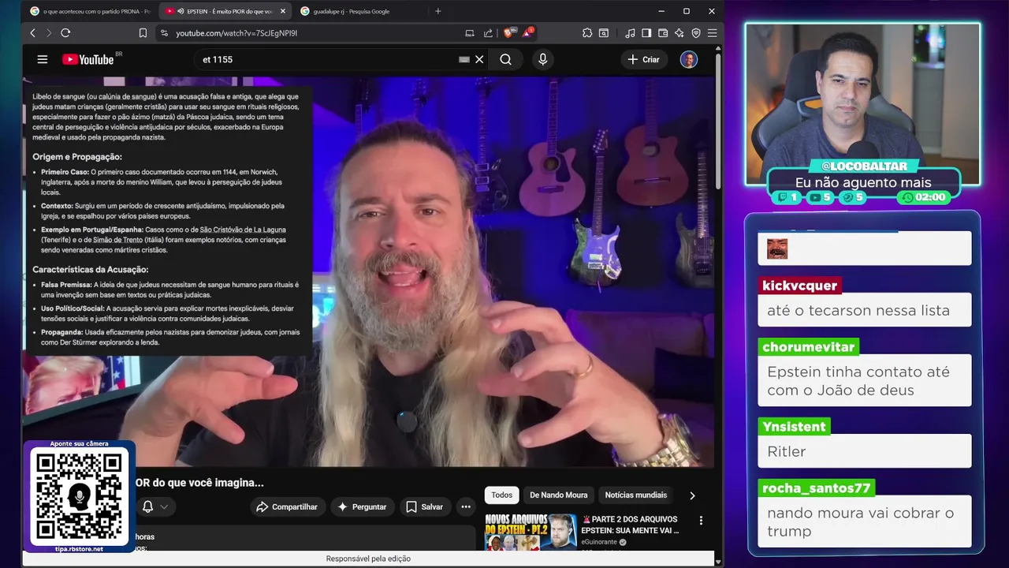The height and width of the screenshot is (568, 1009).
Task: Clear the YouTube search box text
Action: click(479, 59)
